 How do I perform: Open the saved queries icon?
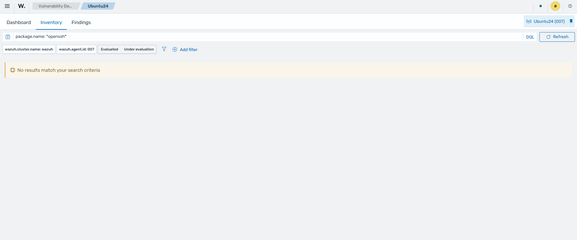coord(8,37)
